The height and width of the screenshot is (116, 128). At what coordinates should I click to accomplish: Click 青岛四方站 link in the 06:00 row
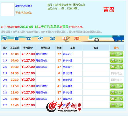[x=41, y=54]
